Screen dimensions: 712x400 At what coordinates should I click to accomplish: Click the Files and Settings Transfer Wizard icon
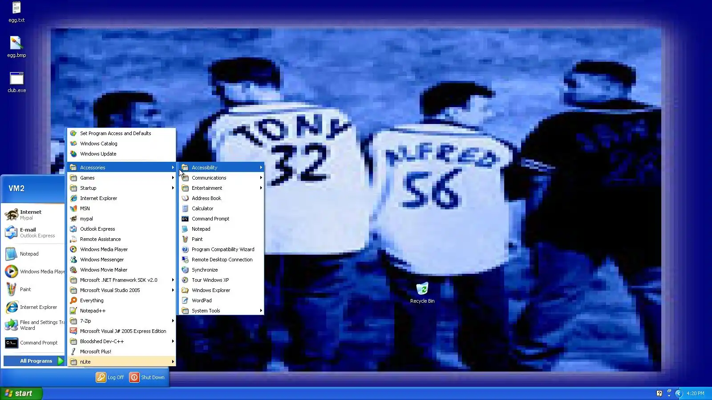click(11, 325)
